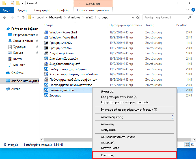Image resolution: width=196 pixels, height=159 pixels.
Task: Select the Διαχείριση δίσκων shortcut icon
Action: (46, 53)
